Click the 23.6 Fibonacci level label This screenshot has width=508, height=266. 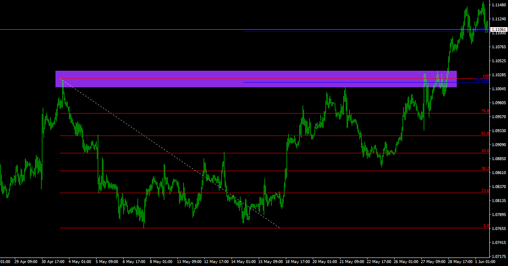485,191
